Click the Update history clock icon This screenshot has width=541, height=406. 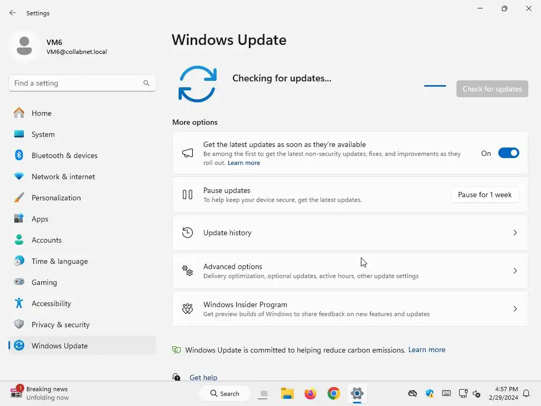coord(188,233)
